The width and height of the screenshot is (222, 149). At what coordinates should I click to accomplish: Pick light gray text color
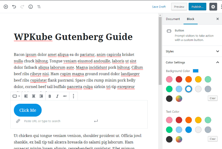[198, 130]
